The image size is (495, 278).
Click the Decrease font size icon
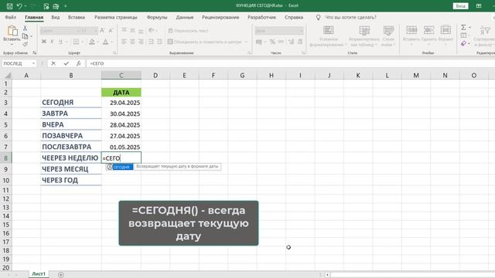pos(111,31)
